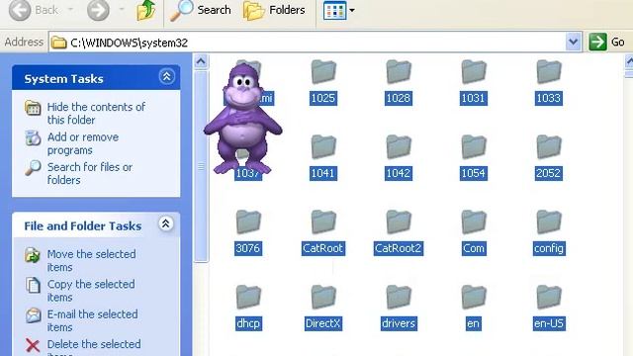Viewport: 633px width, 356px height.
Task: Select the drivers folder
Action: [x=398, y=308]
